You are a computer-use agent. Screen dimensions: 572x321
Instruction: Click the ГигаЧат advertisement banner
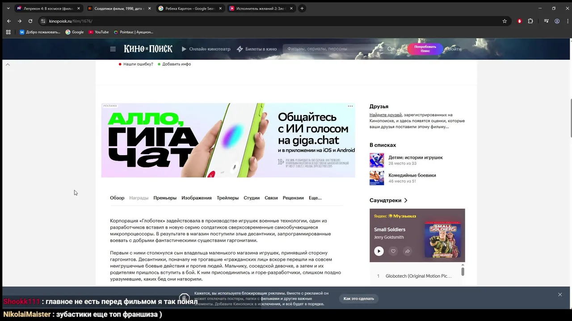(228, 140)
